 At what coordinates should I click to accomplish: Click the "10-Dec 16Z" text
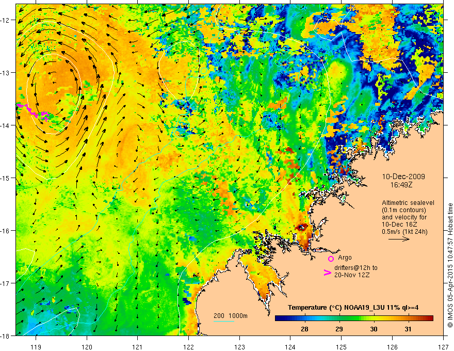(400, 225)
